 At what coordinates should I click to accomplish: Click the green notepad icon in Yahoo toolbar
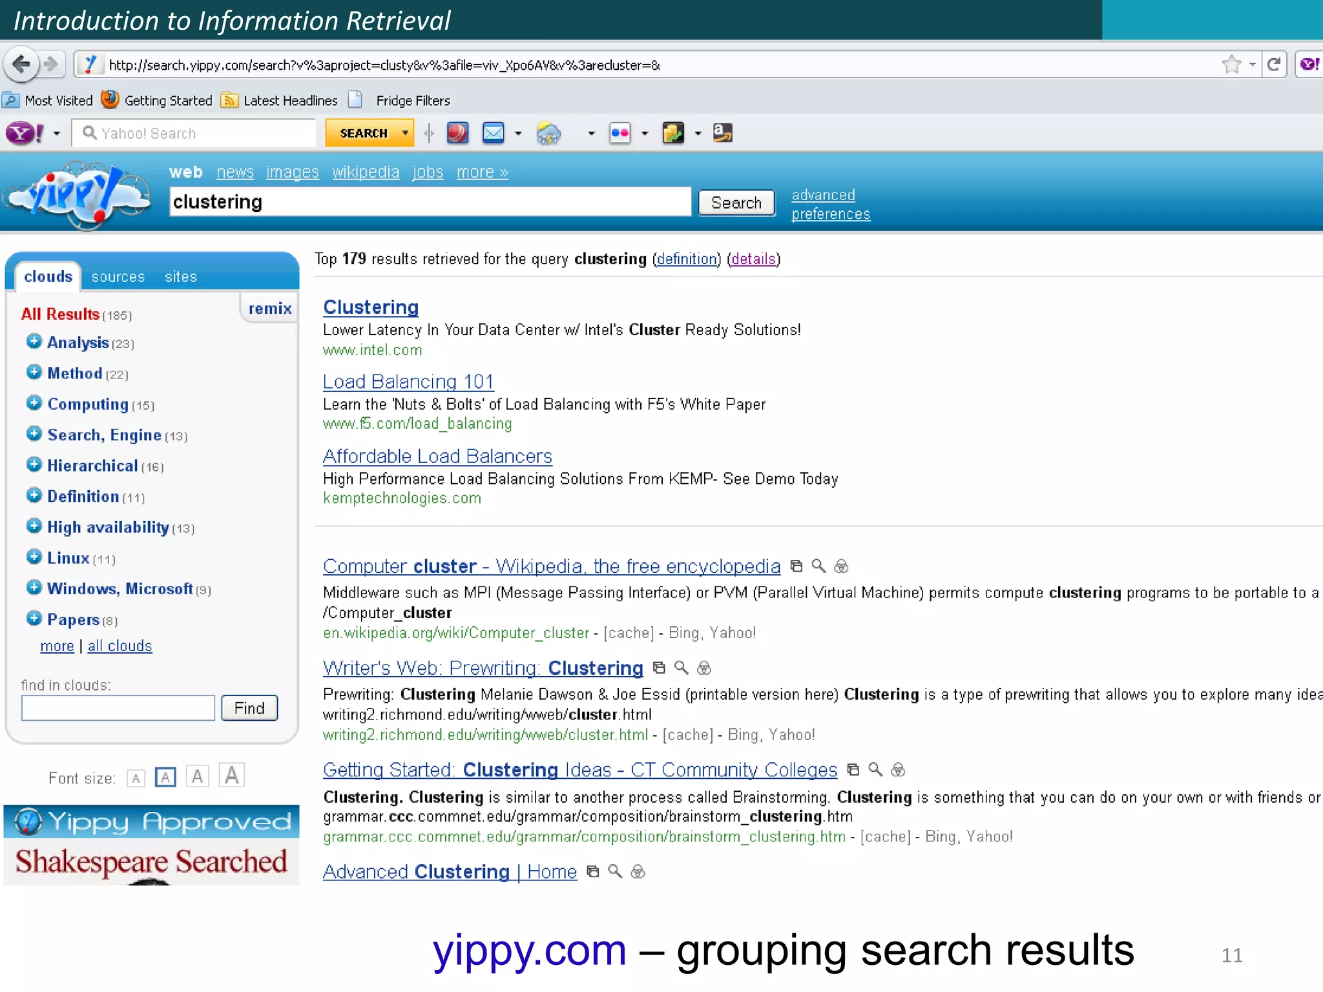[x=672, y=133]
